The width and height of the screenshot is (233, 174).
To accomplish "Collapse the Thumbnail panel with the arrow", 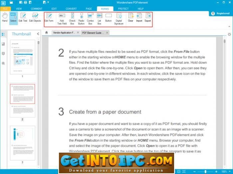I will click(38, 34).
